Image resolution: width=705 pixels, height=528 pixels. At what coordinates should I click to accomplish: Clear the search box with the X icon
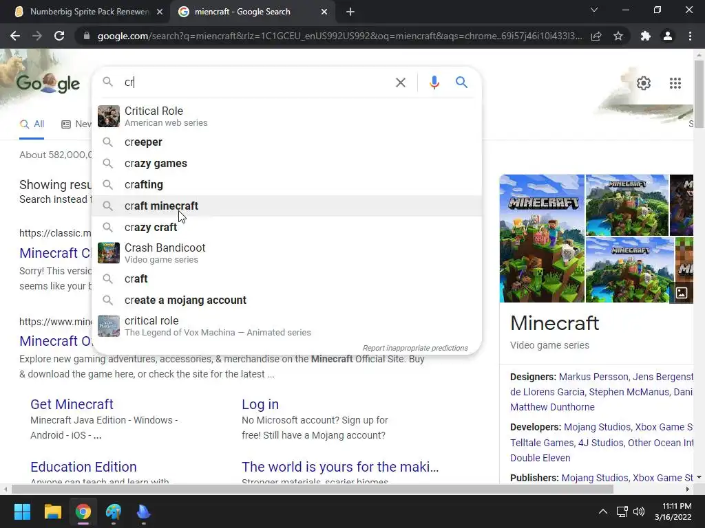[x=400, y=82]
